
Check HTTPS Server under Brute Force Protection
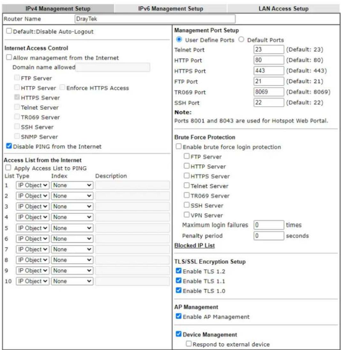click(186, 176)
